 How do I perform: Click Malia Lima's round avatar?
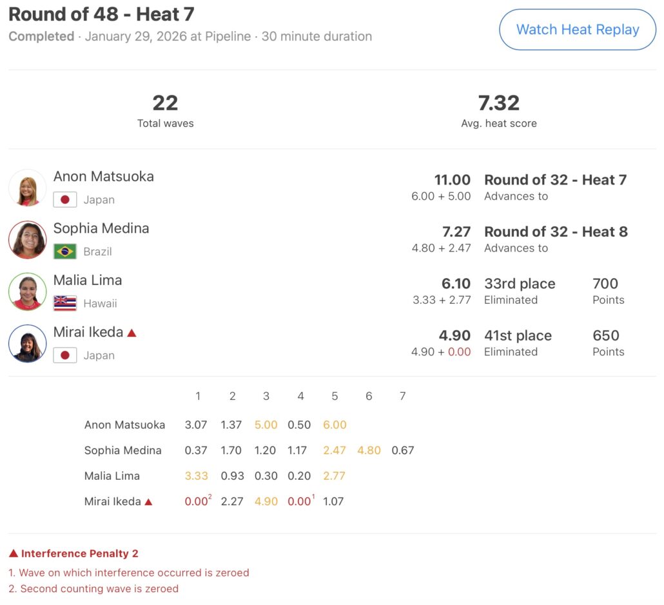[28, 292]
